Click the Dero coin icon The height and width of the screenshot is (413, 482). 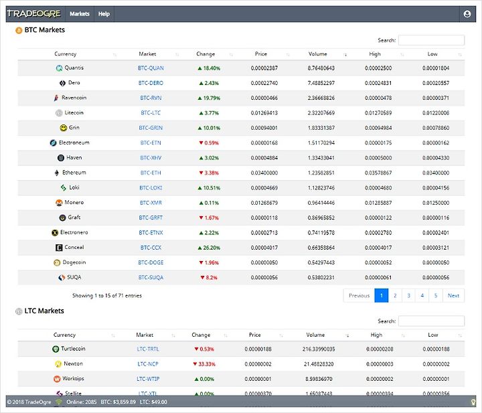[x=62, y=83]
